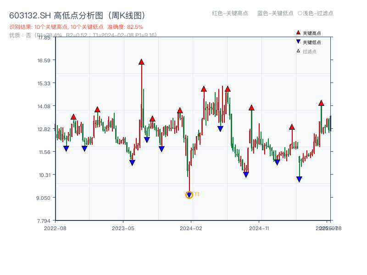Click the second blue low marker from the left
Screen dimensions: 367x275
pyautogui.click(x=84, y=148)
